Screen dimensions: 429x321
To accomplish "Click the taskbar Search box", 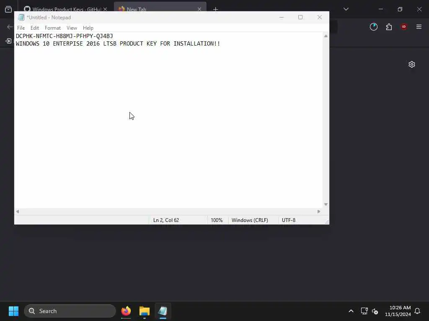I will click(70, 311).
